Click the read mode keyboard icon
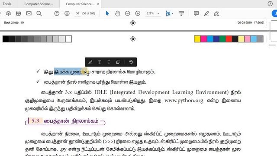The width and height of the screenshot is (277, 156). [x=181, y=13]
